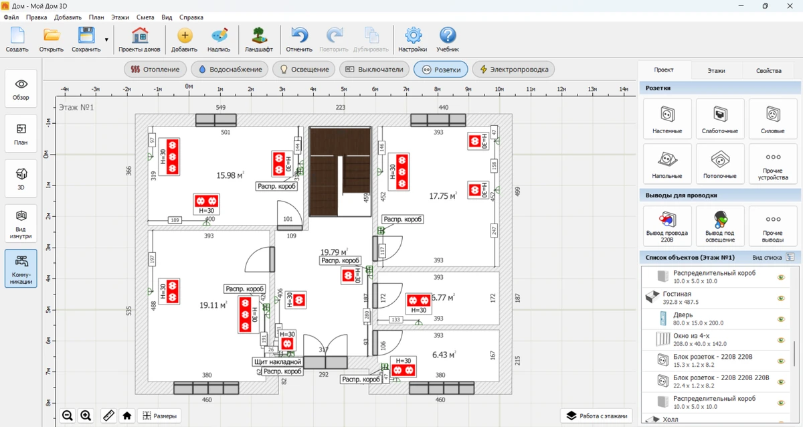Open the Вид списка list view selector
Image resolution: width=803 pixels, height=427 pixels.
tap(790, 257)
